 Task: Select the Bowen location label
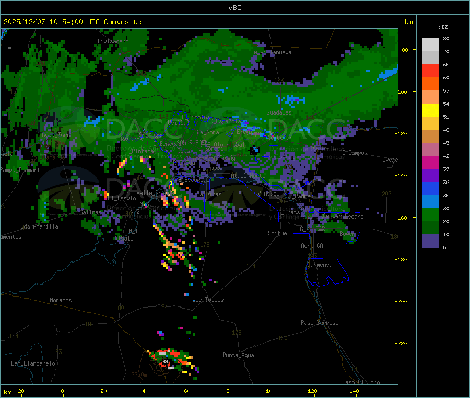point(347,234)
